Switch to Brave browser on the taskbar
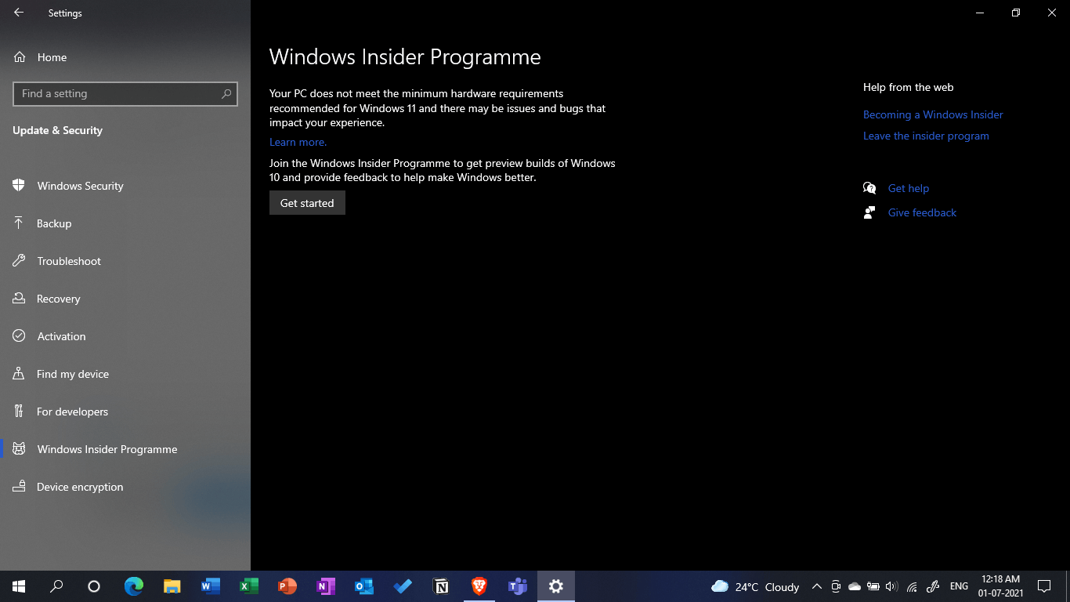 pos(479,586)
